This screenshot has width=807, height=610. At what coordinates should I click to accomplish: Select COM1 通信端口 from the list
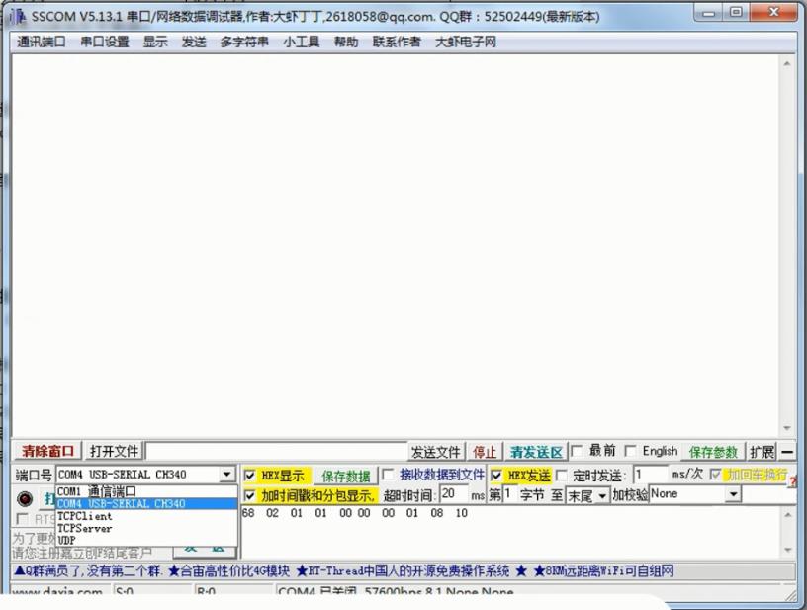tap(146, 491)
